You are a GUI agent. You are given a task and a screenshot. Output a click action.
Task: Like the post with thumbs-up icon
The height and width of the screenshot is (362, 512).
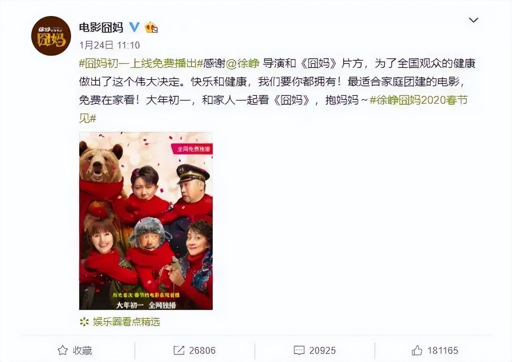[x=417, y=350]
